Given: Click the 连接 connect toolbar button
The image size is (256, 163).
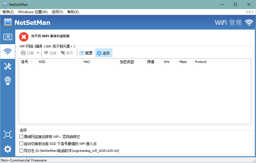Looking at the screenshot, I should pyautogui.click(x=50, y=53).
